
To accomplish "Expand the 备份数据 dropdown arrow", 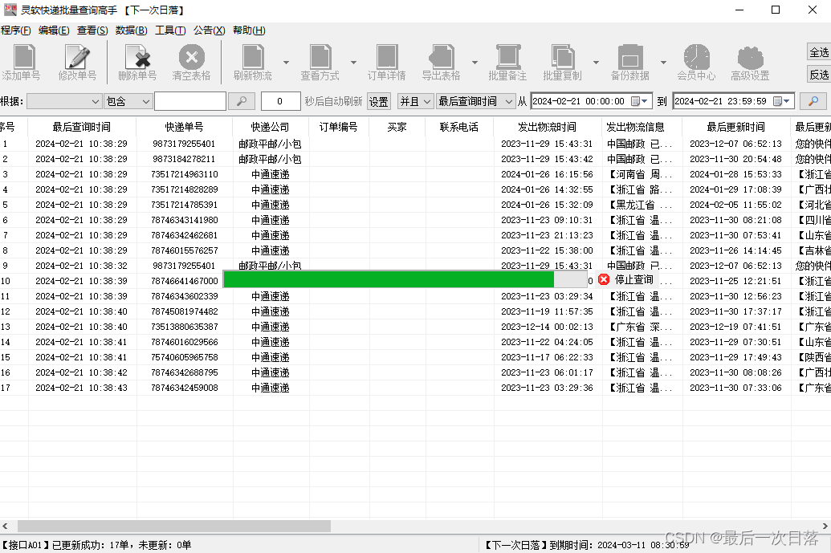I will 663,63.
